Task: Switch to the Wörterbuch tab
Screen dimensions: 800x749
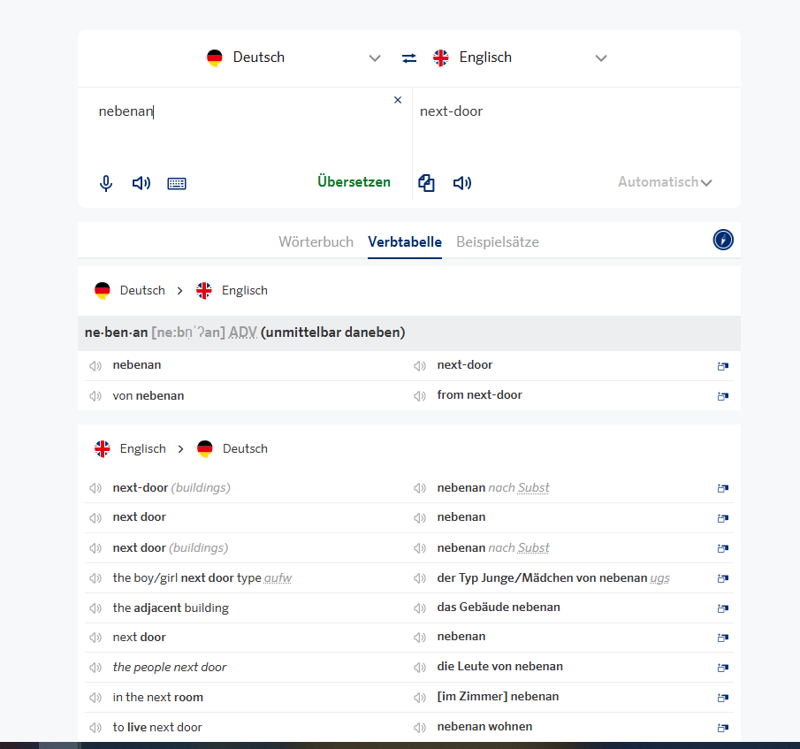Action: [316, 241]
